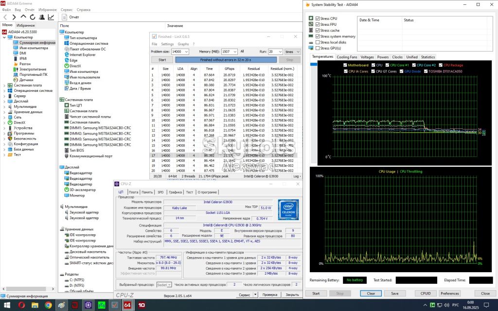Collapse the Компьютер node in left tree
The width and height of the screenshot is (498, 311).
pyautogui.click(x=4, y=37)
